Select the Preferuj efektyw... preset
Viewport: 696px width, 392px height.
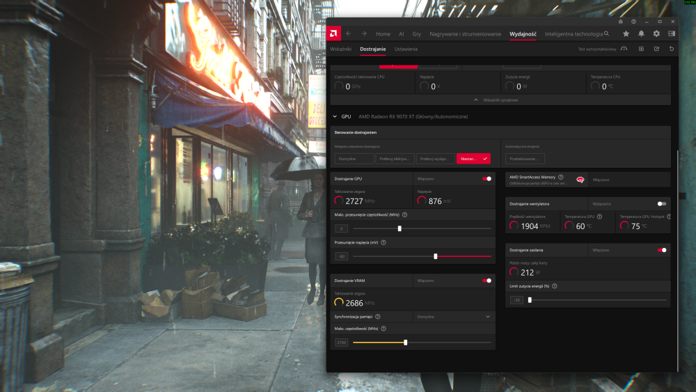395,159
